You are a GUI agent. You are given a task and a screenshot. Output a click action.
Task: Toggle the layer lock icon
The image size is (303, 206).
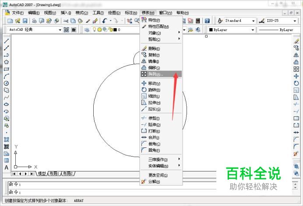point(110,30)
